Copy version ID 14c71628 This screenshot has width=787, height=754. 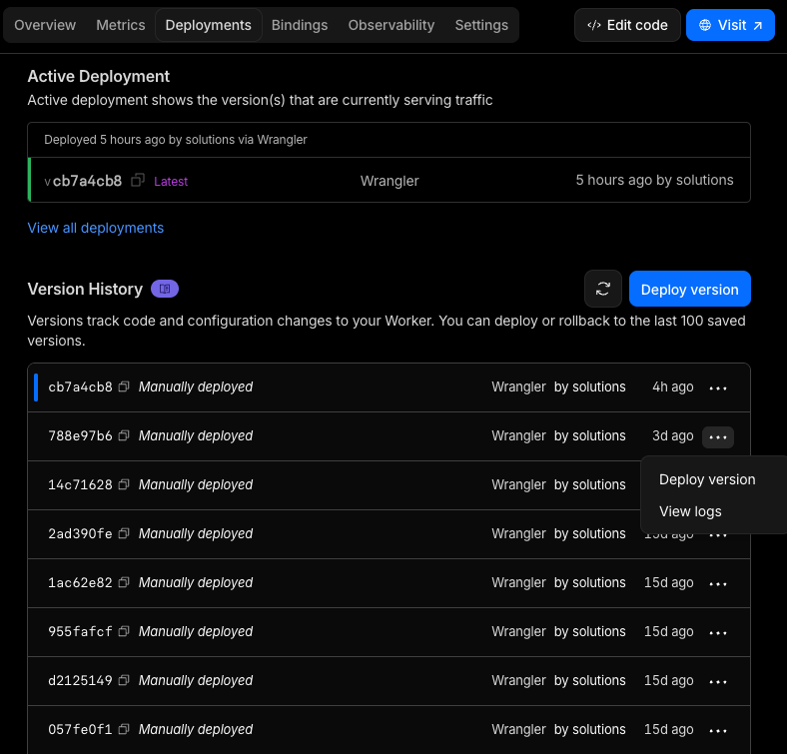click(x=124, y=484)
